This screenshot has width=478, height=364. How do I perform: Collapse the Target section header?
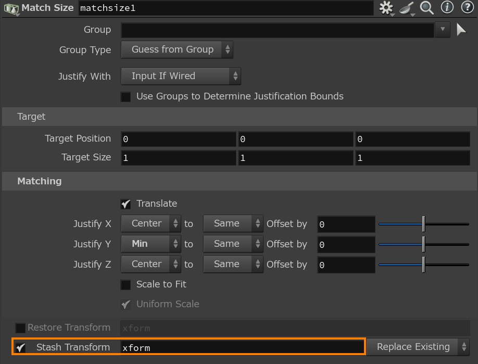(x=31, y=117)
